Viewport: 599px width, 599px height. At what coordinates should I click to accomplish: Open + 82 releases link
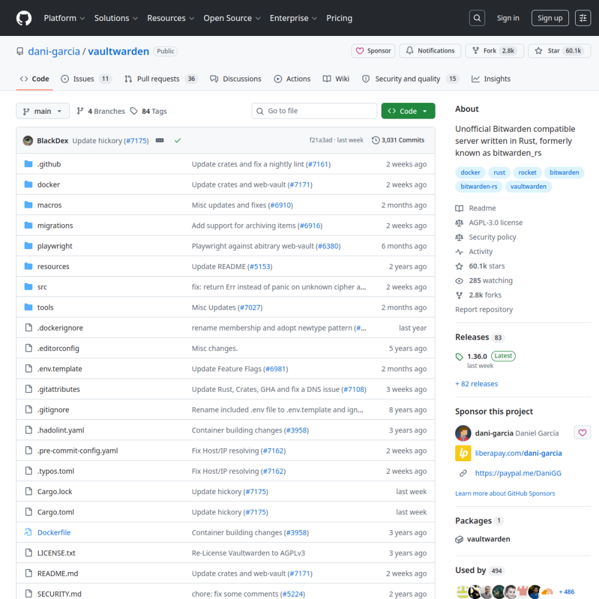click(476, 383)
